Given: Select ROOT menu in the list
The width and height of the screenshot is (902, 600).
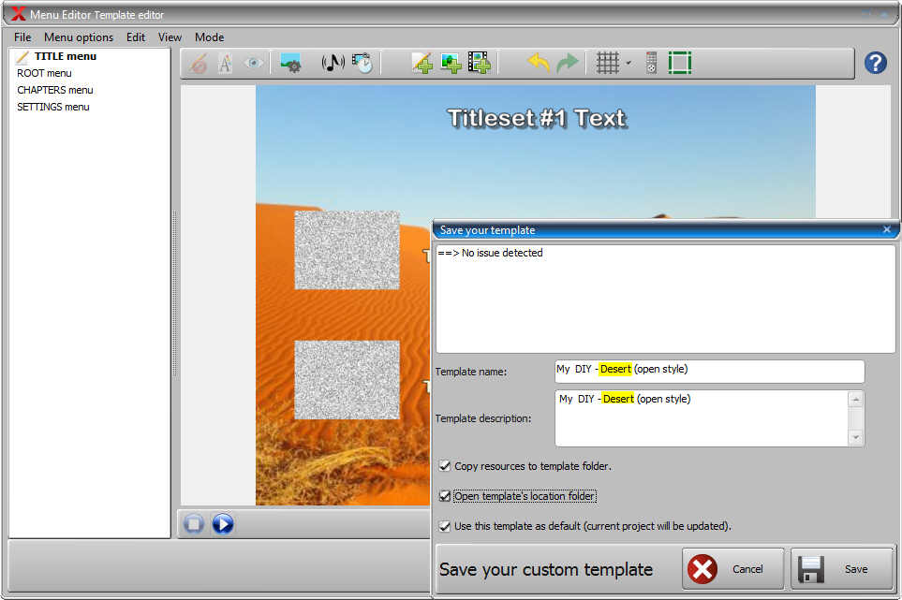Looking at the screenshot, I should [x=44, y=73].
